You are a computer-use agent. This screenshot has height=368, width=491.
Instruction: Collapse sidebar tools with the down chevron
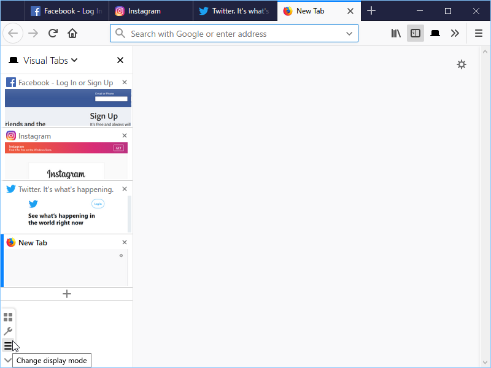coord(8,360)
